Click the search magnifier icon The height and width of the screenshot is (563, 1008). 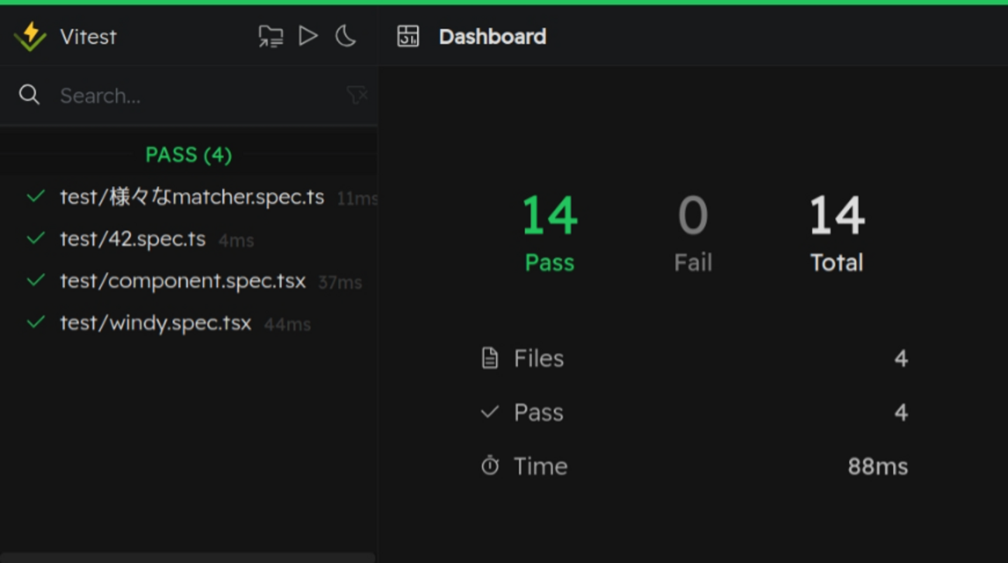click(29, 95)
